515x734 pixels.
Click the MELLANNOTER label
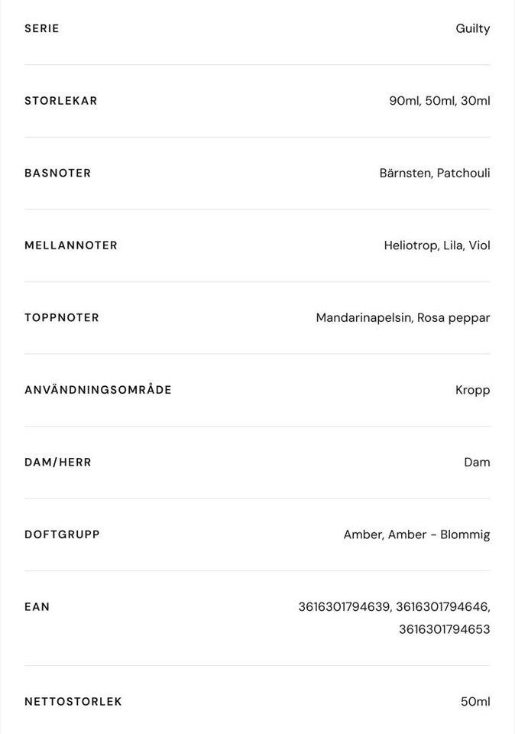coord(71,245)
